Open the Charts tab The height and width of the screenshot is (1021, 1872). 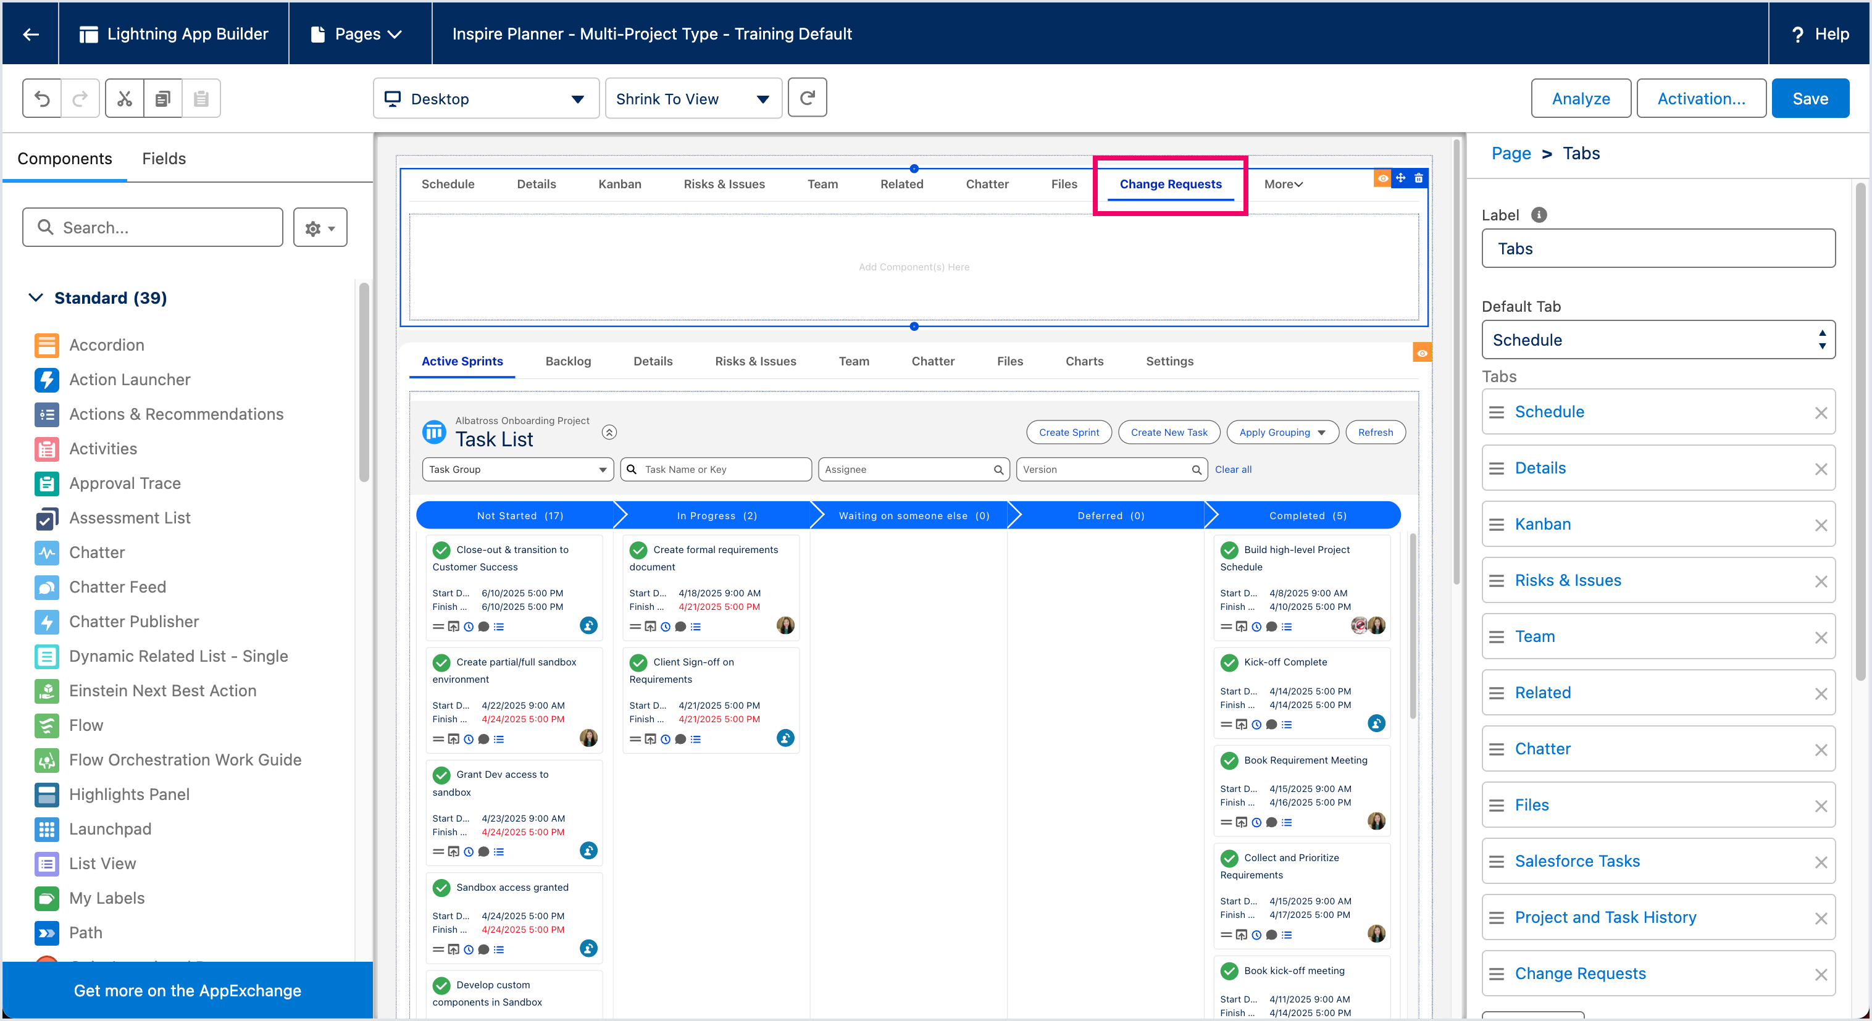point(1084,362)
